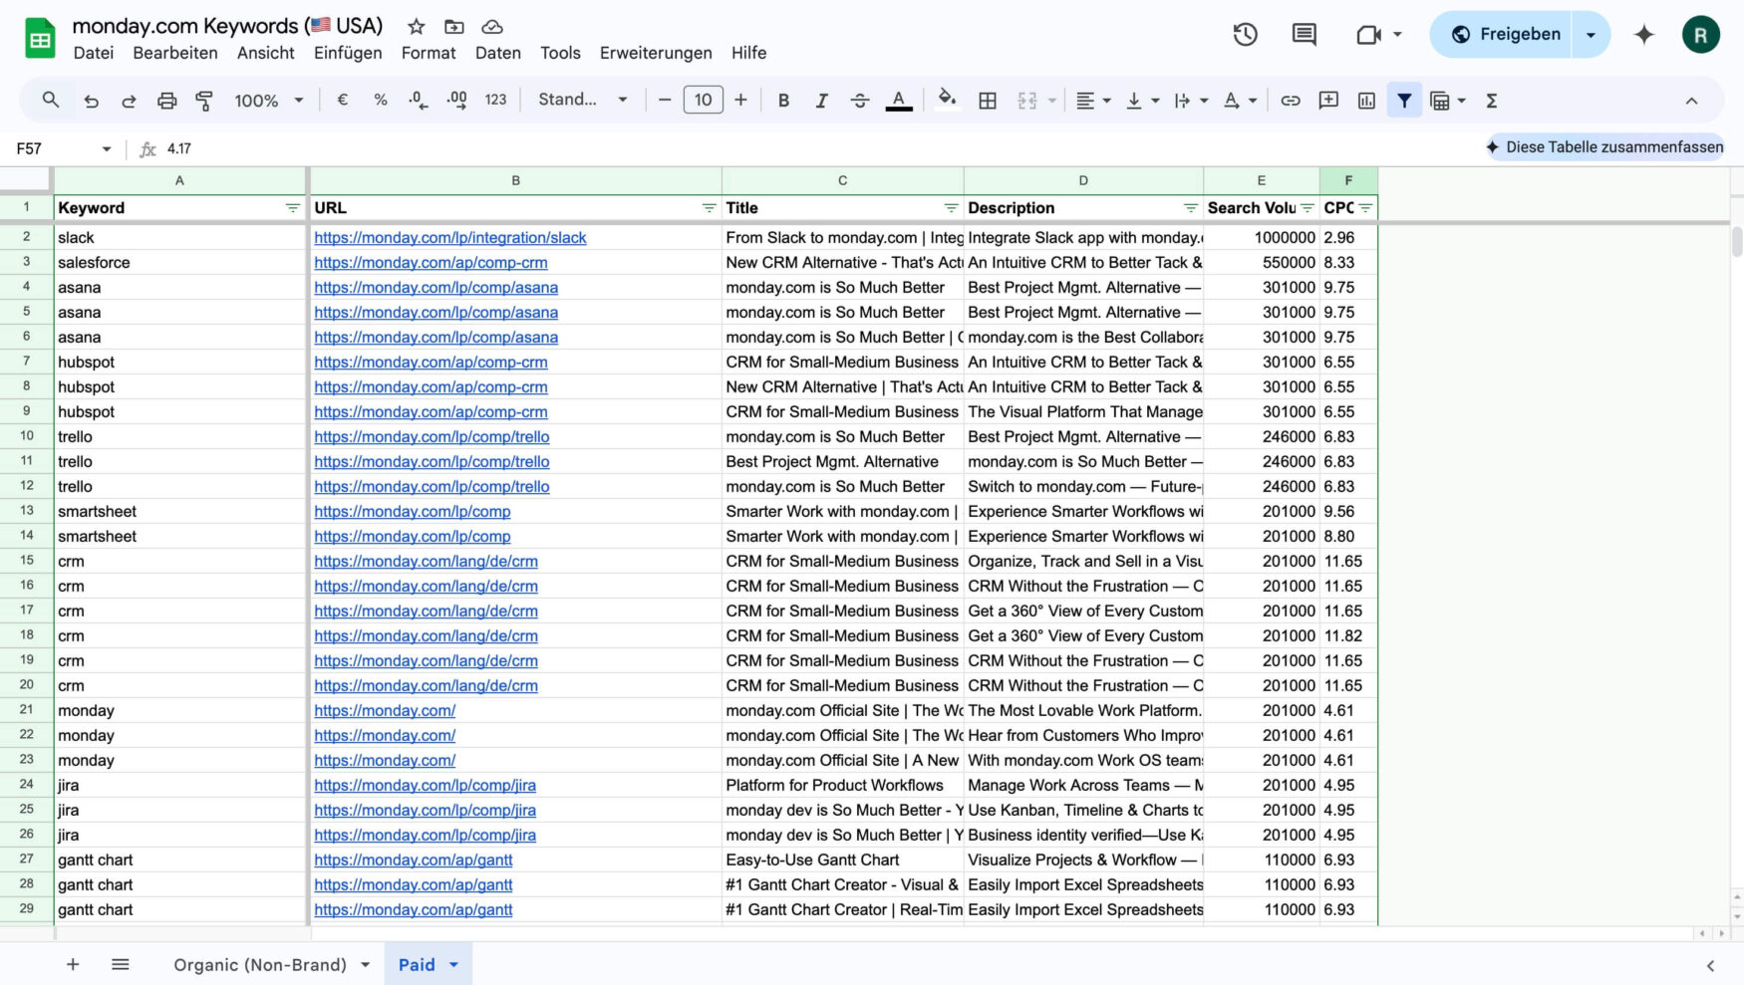The width and height of the screenshot is (1744, 985).
Task: Open Keyword column filter dropdown
Action: pyautogui.click(x=292, y=208)
